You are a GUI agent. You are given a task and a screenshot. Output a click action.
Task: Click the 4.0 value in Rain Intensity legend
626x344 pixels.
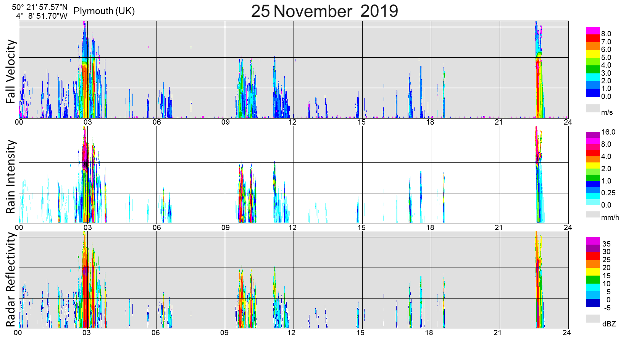coord(606,157)
